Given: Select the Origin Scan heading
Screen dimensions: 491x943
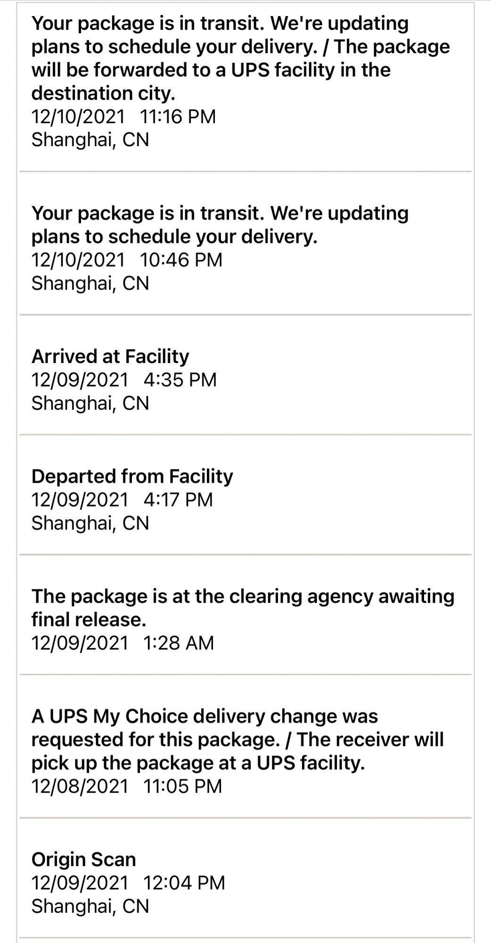Looking at the screenshot, I should click(83, 860).
